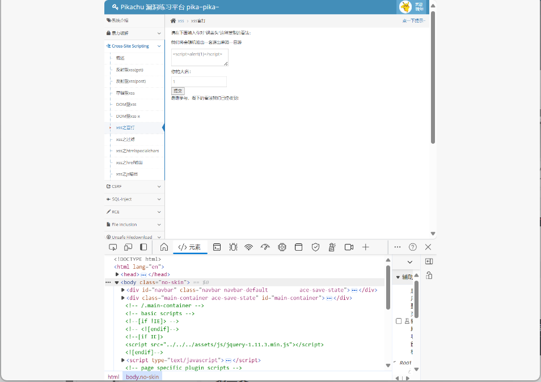Focus the script alert textarea

[x=200, y=57]
